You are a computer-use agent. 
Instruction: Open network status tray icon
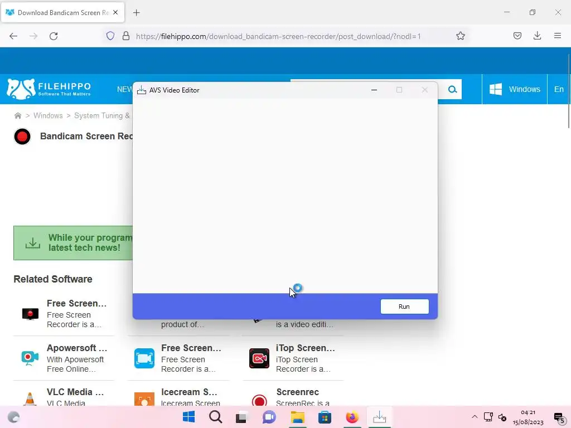(x=488, y=417)
